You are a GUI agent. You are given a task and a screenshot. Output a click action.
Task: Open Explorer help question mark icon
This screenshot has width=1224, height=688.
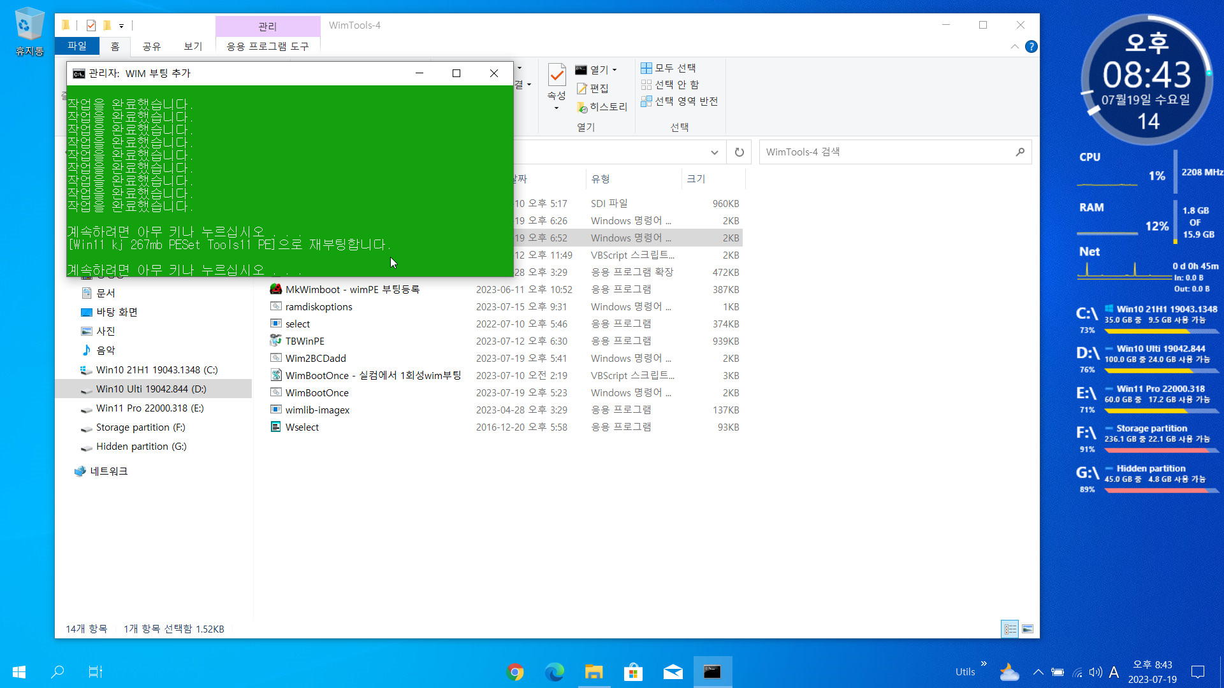pyautogui.click(x=1031, y=47)
